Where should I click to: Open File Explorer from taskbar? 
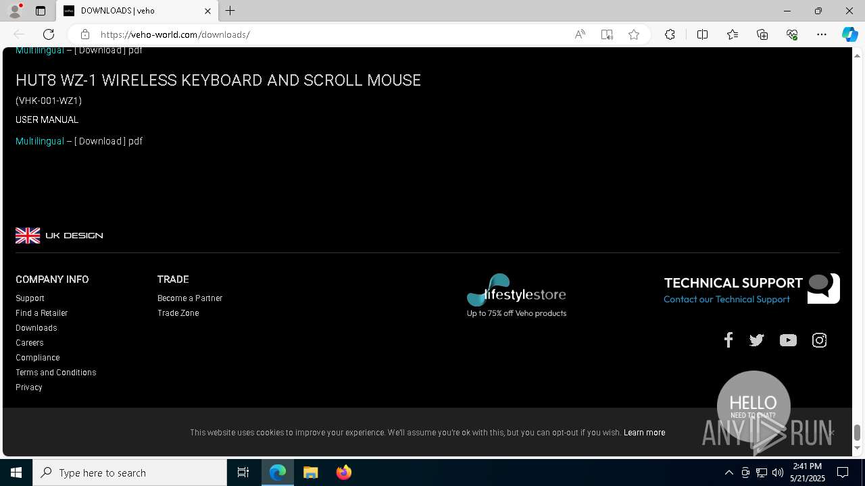coord(311,473)
